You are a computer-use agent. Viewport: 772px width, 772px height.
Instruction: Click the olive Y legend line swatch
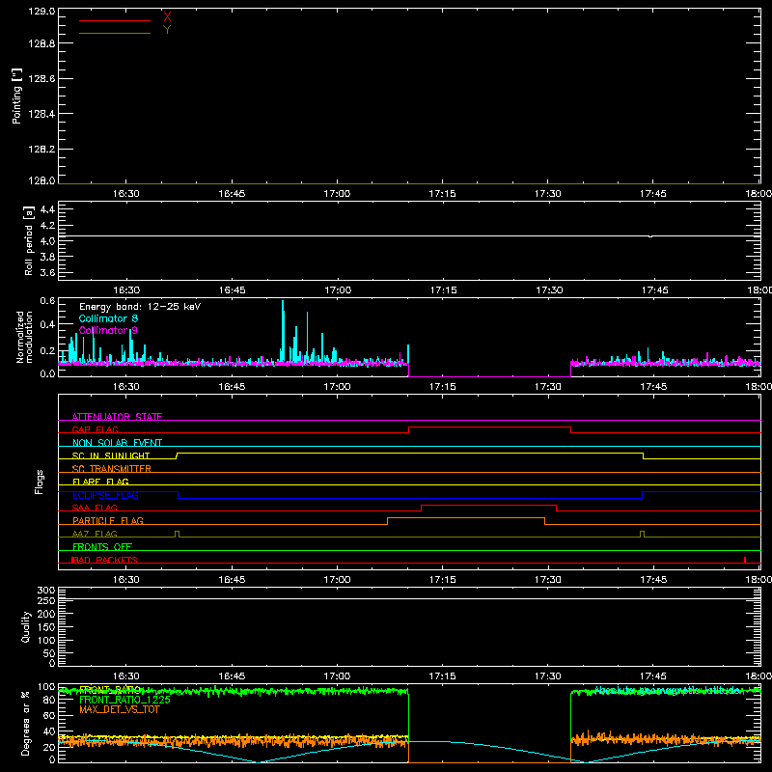115,34
